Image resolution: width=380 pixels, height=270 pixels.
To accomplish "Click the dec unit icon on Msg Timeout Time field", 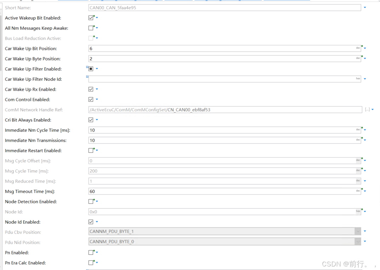I will [358, 191].
